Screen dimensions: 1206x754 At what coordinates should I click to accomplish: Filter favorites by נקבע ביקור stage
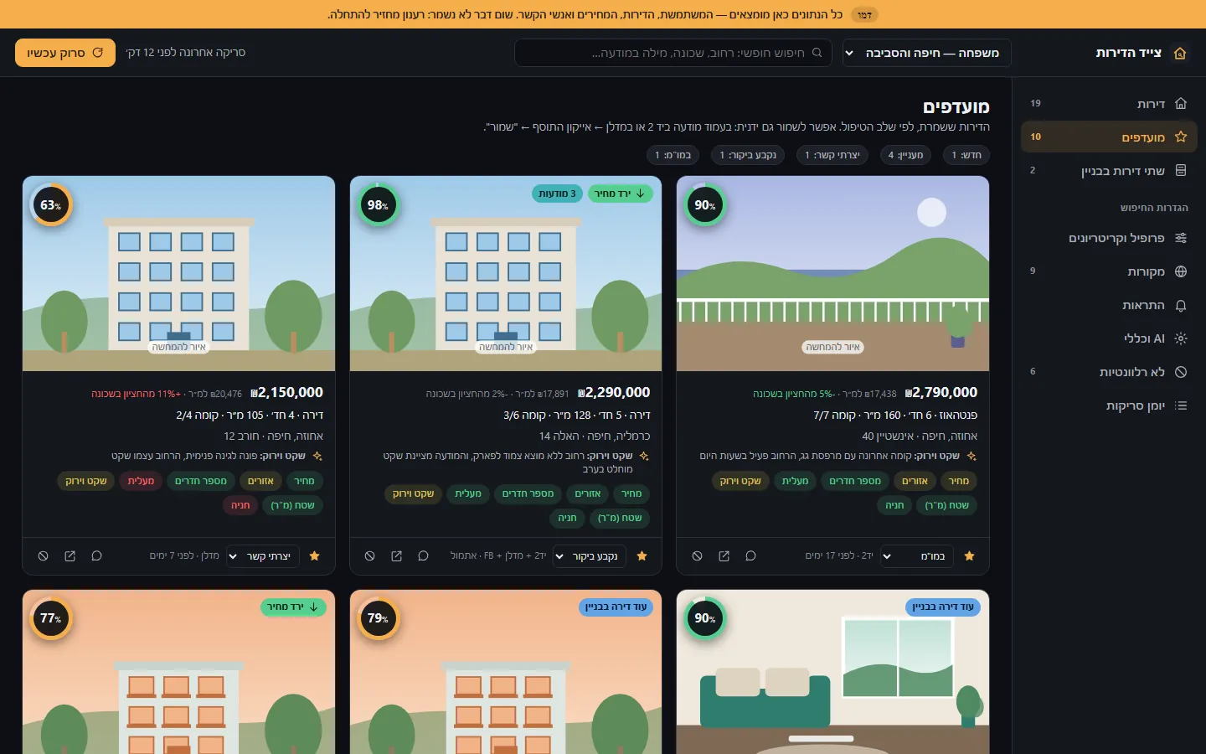(x=748, y=155)
